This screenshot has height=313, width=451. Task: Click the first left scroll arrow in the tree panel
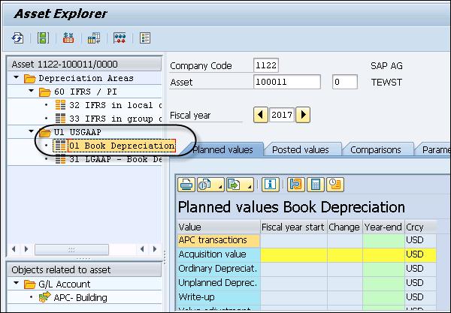(x=14, y=249)
